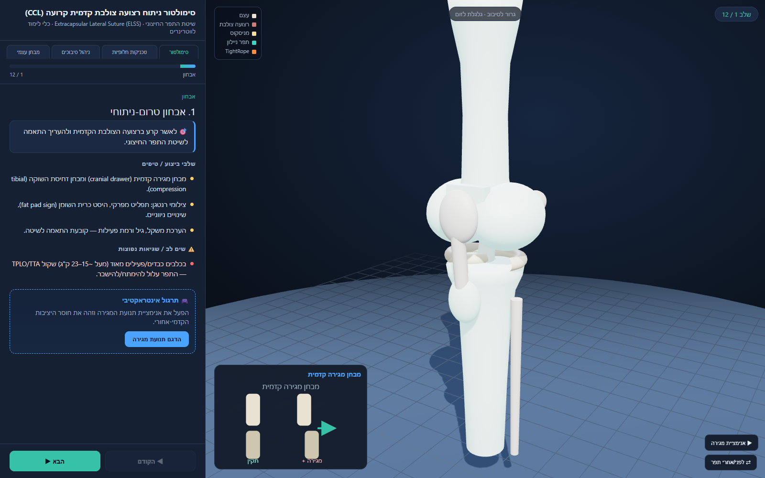The image size is (765, 478).
Task: Click the cruciate ligament legend swatch
Action: pyautogui.click(x=254, y=24)
